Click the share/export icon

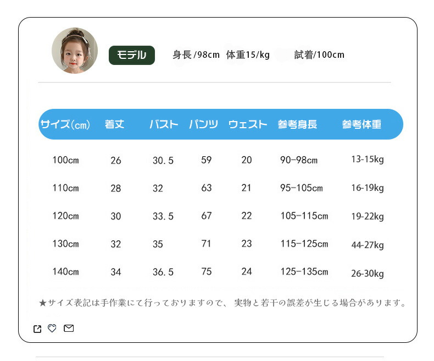(37, 329)
